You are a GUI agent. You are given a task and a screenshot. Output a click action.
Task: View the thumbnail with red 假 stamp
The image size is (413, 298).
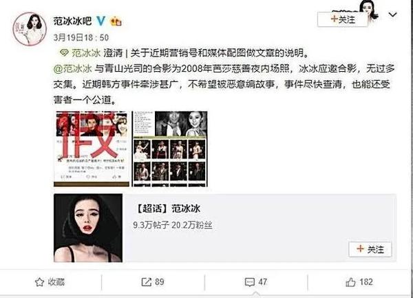pyautogui.click(x=92, y=149)
